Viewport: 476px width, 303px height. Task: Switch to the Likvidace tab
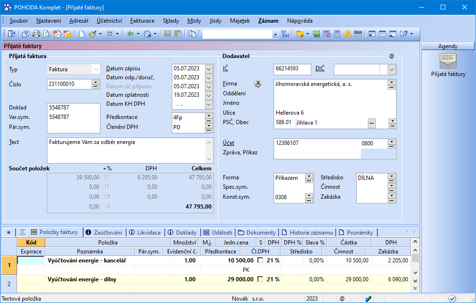click(145, 232)
